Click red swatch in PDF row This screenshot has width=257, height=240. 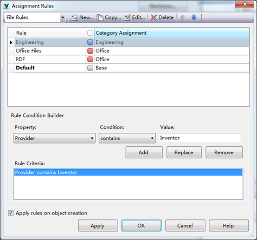[x=90, y=59]
